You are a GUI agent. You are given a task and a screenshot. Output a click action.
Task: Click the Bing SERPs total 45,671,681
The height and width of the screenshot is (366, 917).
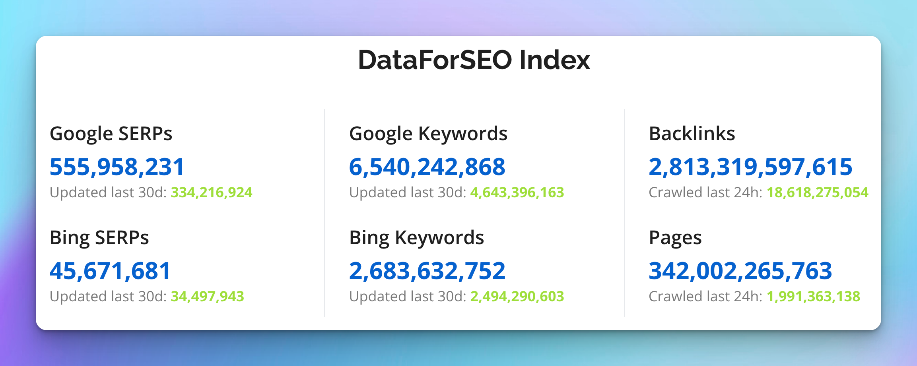[110, 271]
